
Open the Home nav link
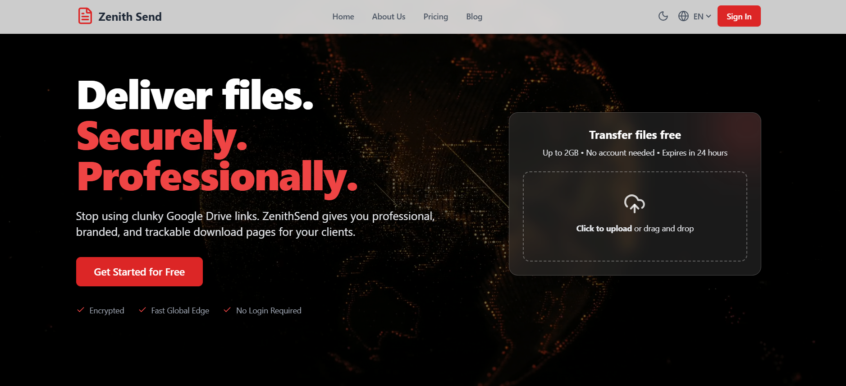tap(343, 17)
